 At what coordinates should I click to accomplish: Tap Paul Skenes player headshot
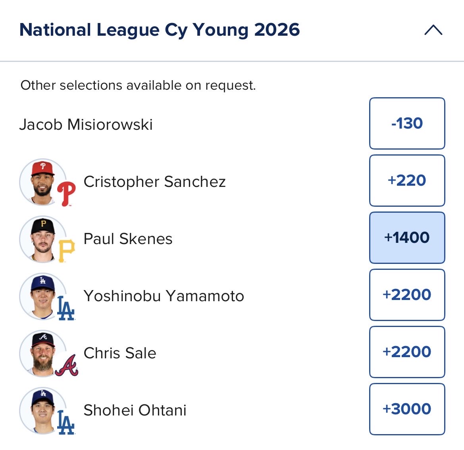pos(43,239)
